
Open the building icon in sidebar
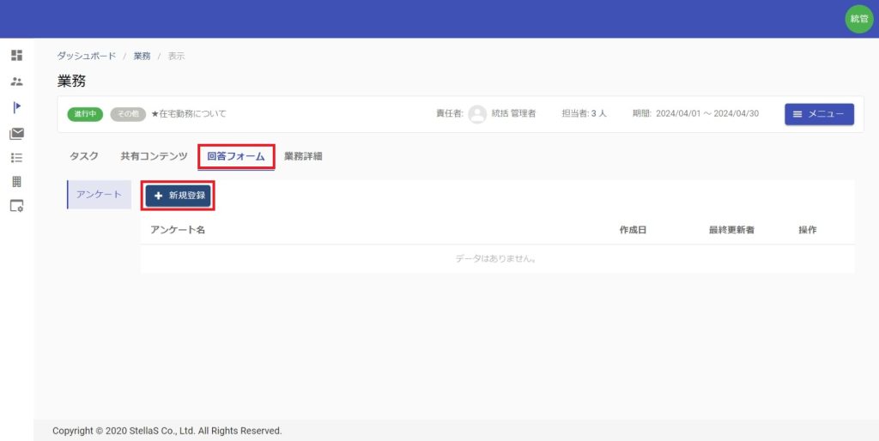[x=16, y=182]
